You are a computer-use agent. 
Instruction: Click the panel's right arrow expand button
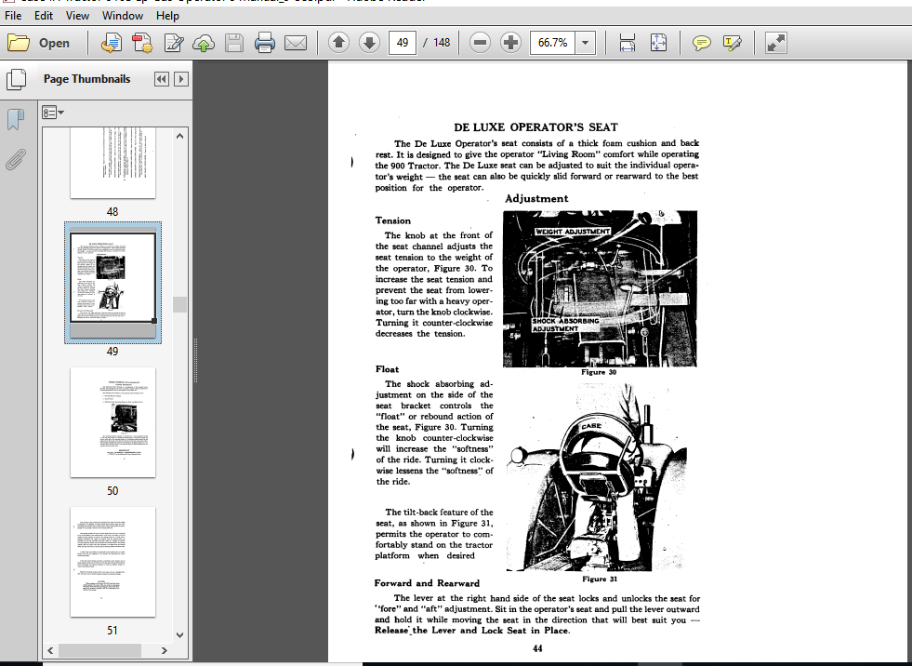point(181,79)
